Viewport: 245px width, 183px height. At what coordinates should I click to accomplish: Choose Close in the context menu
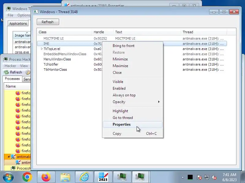(133, 73)
